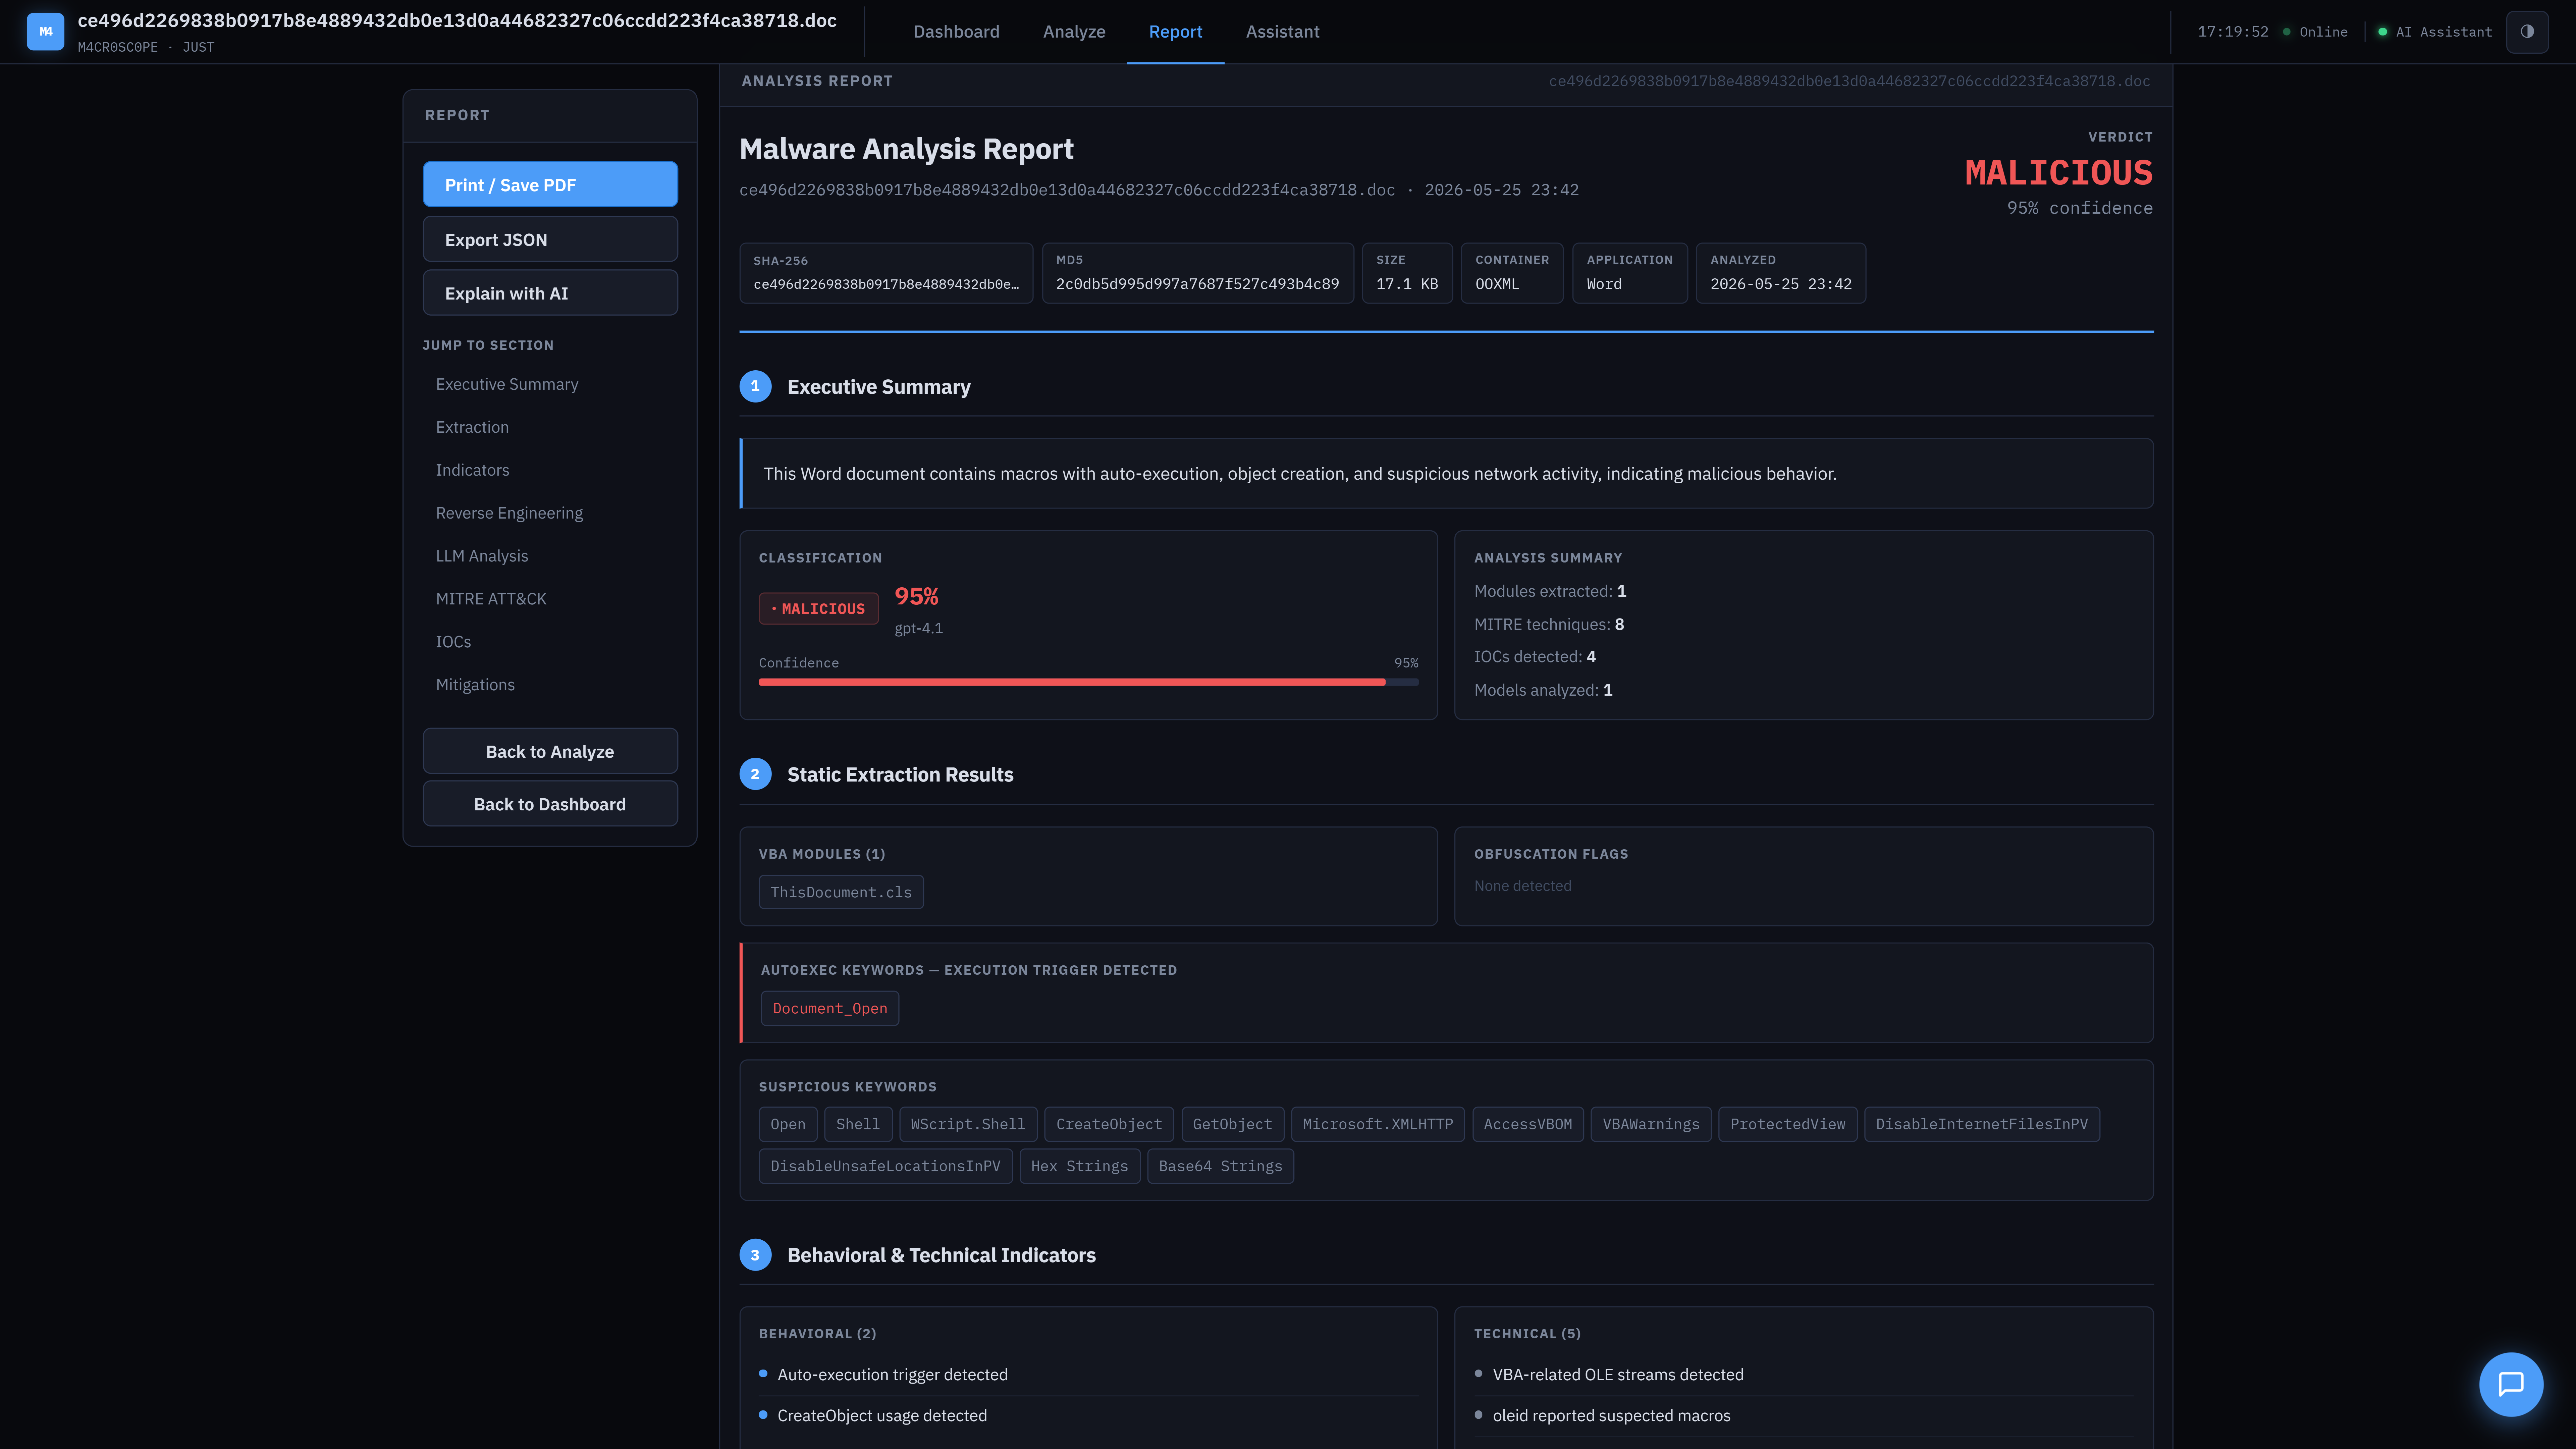Click Print / Save PDF button
The height and width of the screenshot is (1449, 2576).
pos(550,185)
